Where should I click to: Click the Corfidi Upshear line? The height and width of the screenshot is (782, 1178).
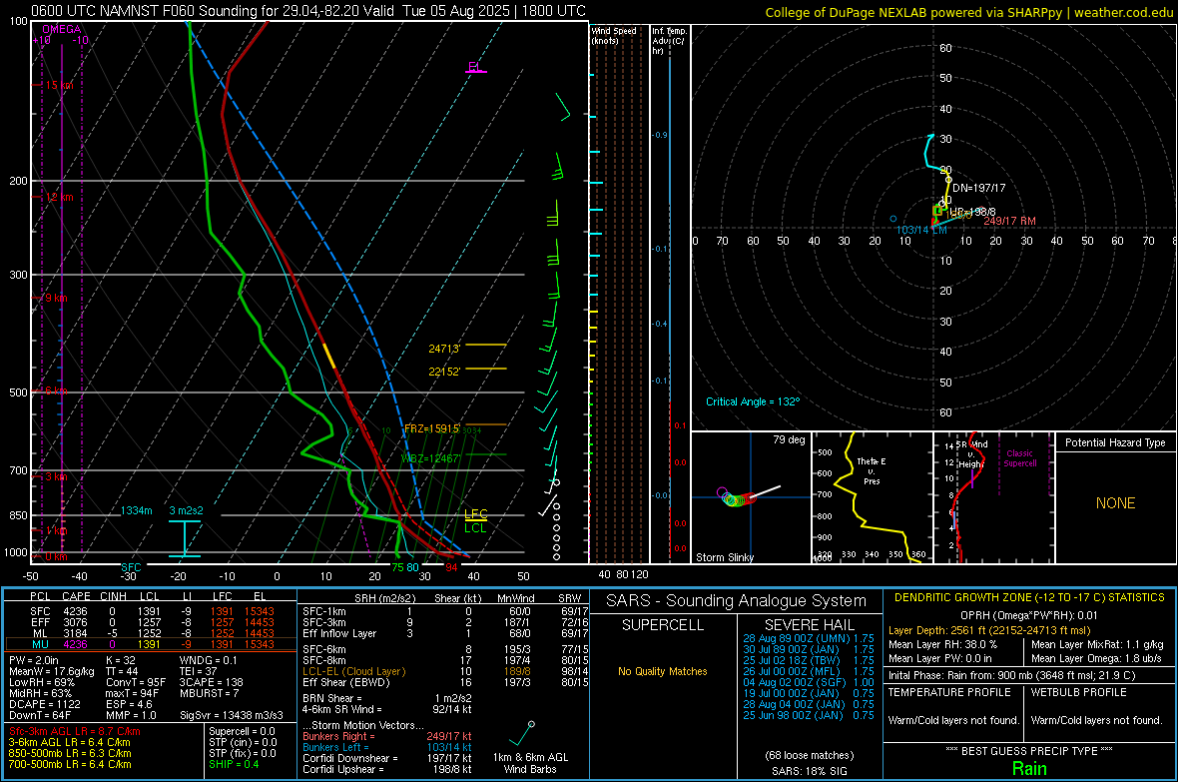[387, 769]
